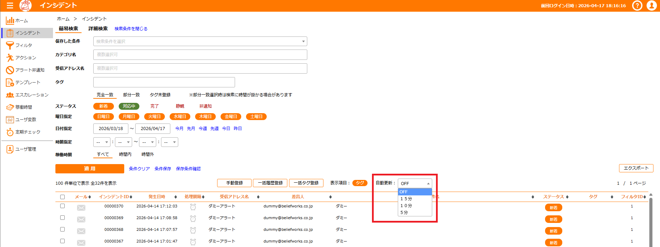Open the hamburger menu icon
The image size is (660, 247).
click(10, 6)
